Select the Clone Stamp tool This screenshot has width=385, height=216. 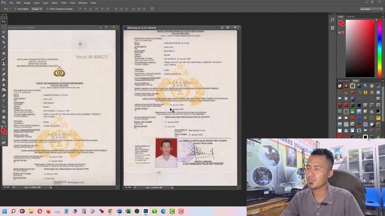coord(4,64)
